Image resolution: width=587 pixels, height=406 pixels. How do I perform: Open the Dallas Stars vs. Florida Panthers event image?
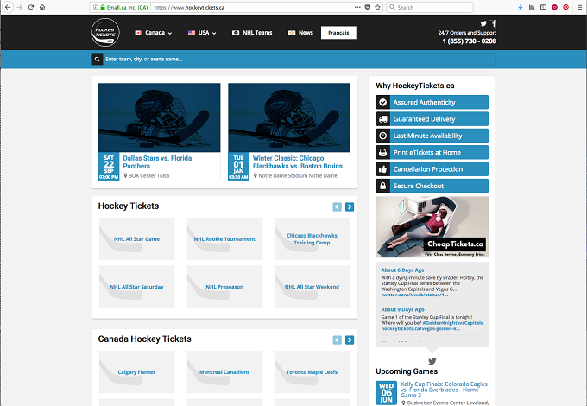(x=160, y=117)
